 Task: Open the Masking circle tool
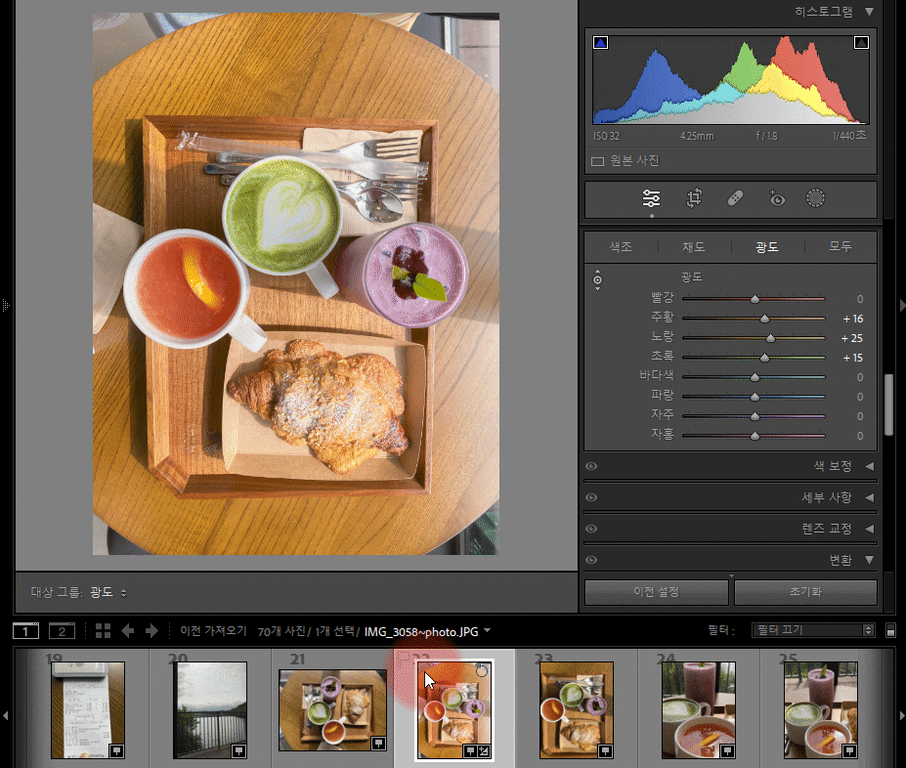(816, 198)
